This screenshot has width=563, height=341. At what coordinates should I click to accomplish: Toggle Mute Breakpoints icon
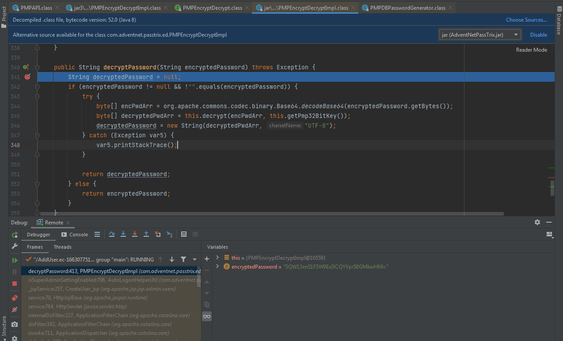(15, 310)
